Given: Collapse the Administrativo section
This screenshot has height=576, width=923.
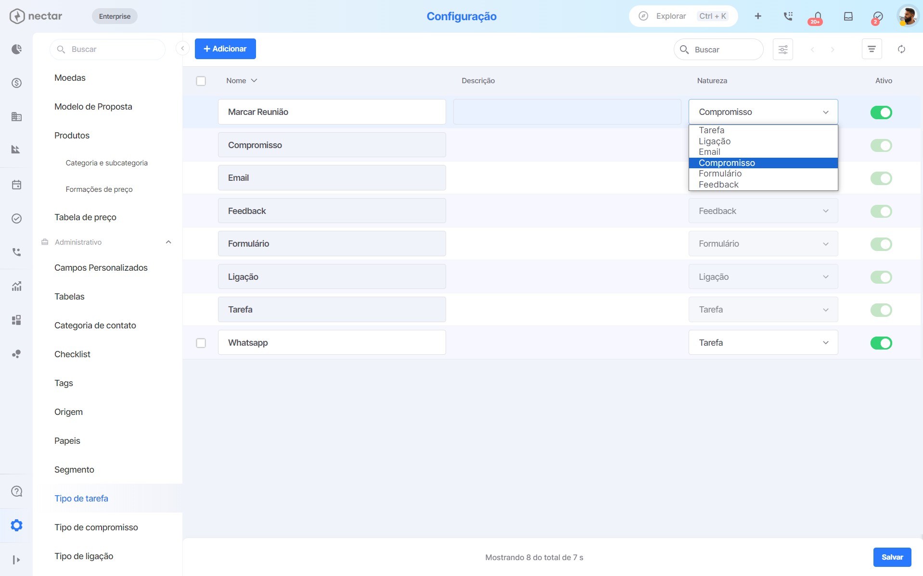Looking at the screenshot, I should tap(168, 242).
